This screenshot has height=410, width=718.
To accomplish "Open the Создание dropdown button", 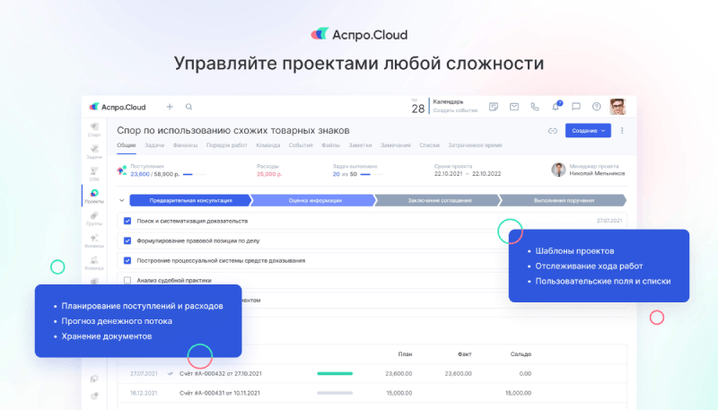I will point(588,131).
